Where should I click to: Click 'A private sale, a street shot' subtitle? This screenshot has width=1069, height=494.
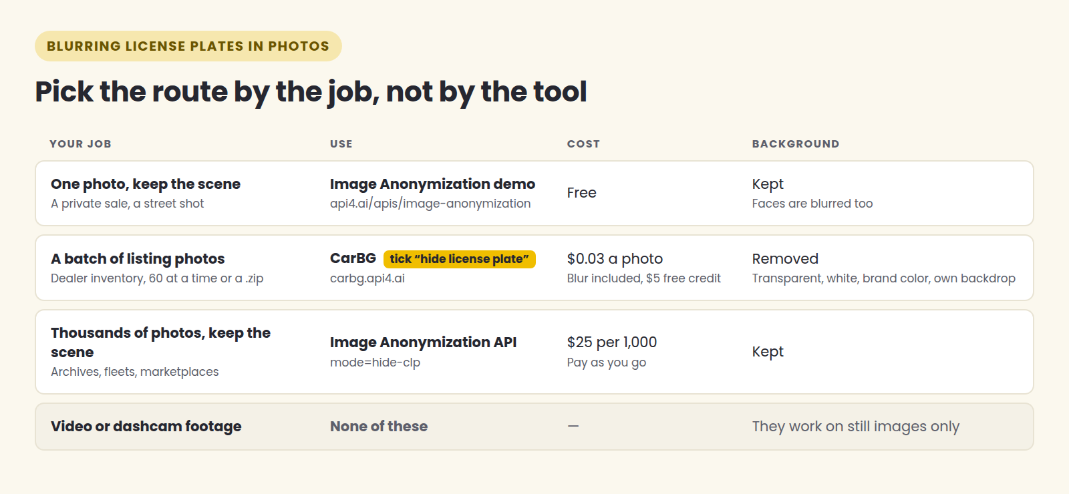tap(127, 204)
